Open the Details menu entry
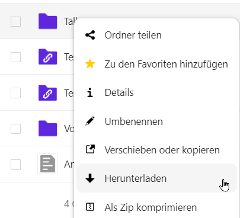Image resolution: width=240 pixels, height=218 pixels. point(156,92)
